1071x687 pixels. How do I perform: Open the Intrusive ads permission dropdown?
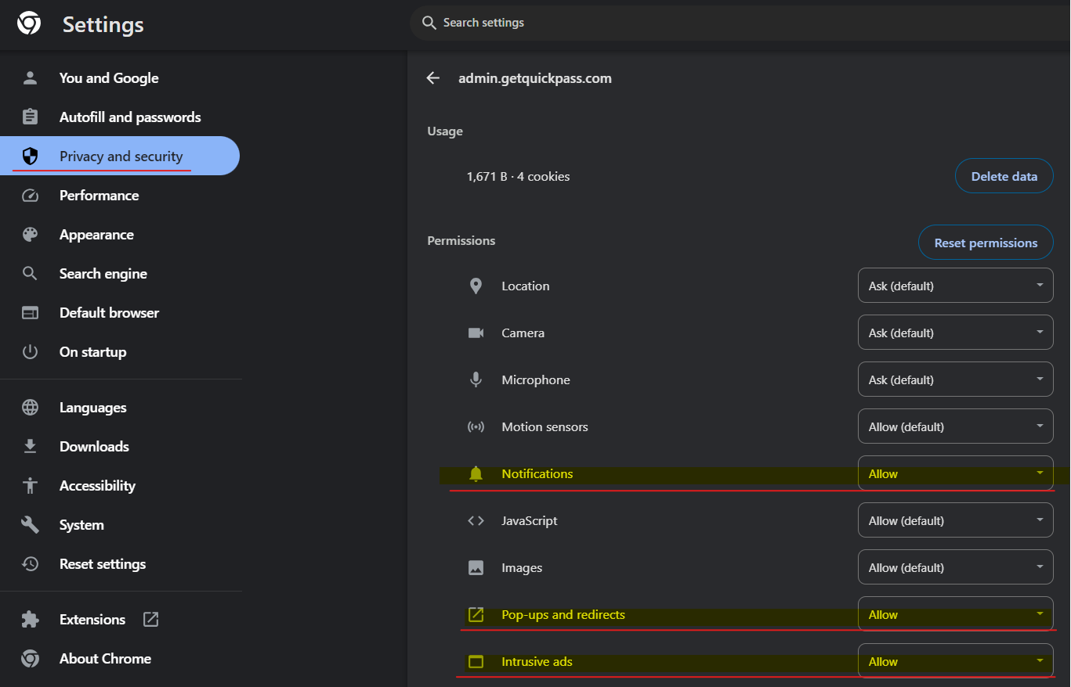click(x=955, y=661)
